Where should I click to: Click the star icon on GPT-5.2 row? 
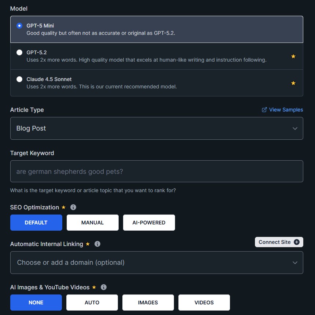[x=293, y=56]
